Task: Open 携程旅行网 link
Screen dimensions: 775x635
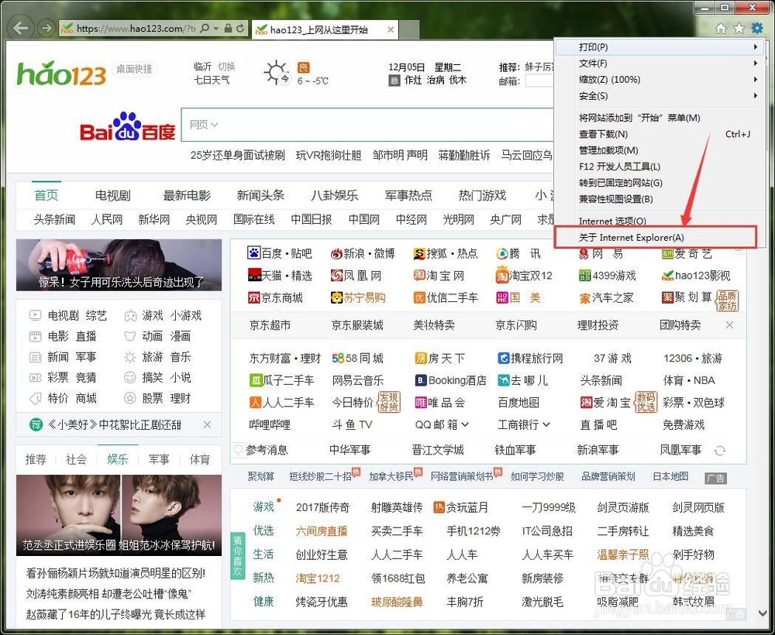Action: [530, 358]
